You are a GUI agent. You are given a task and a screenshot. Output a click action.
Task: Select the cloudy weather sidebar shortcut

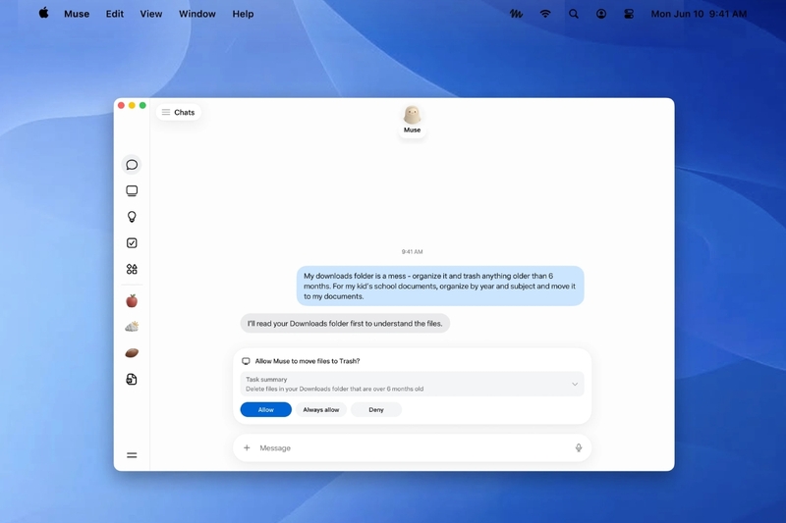(x=132, y=327)
